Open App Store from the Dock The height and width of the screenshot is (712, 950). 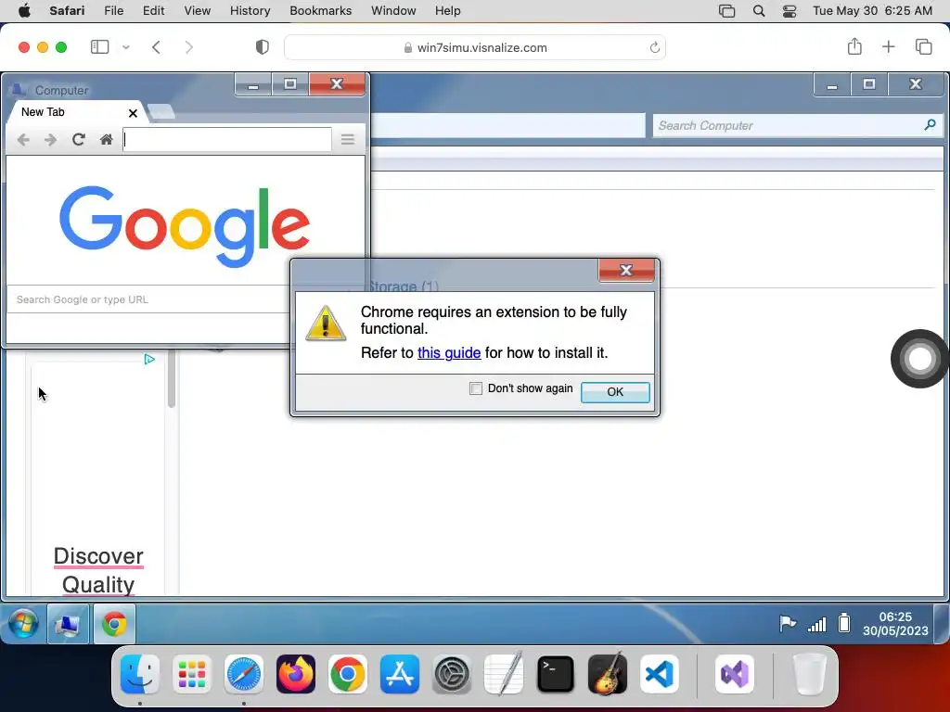pos(400,674)
